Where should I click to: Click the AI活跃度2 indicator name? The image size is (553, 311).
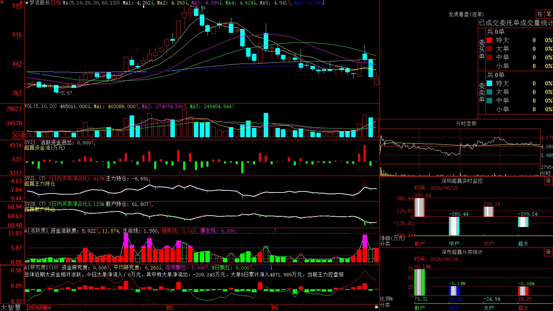(37, 230)
